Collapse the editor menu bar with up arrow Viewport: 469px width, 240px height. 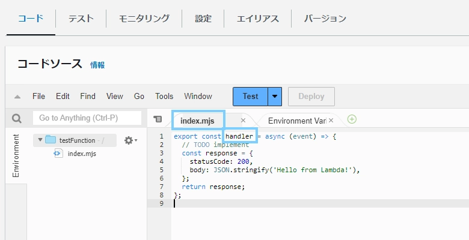point(17,97)
